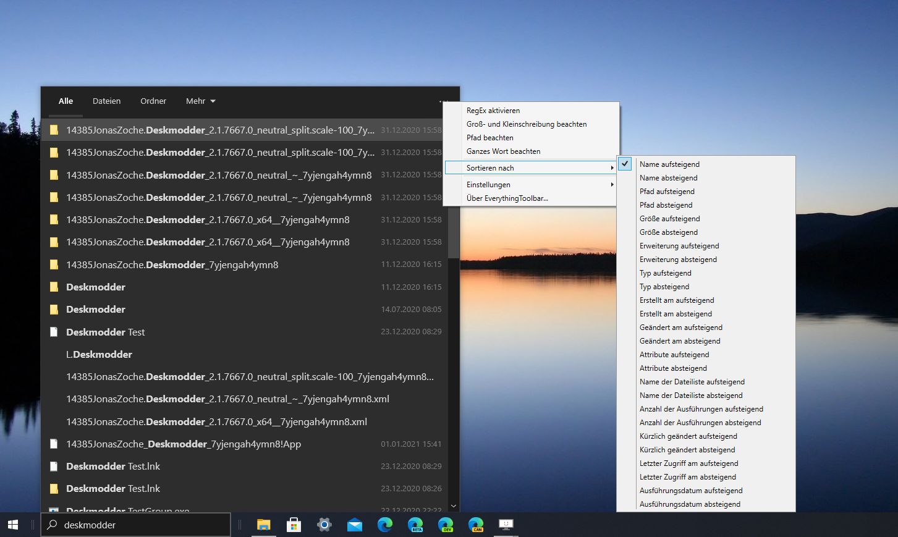Click folder icon of Deskmodder dated 14.07.2020

(x=54, y=309)
